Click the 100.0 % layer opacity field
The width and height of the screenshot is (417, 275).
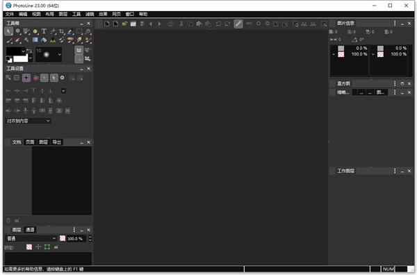[x=76, y=239]
